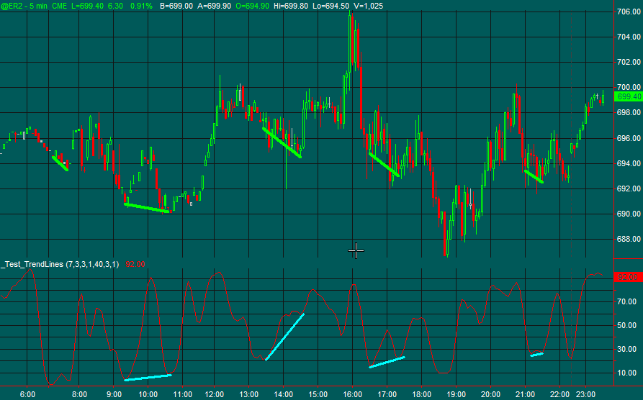
Task: Click the 688.00 price axis label
Action: pyautogui.click(x=629, y=239)
